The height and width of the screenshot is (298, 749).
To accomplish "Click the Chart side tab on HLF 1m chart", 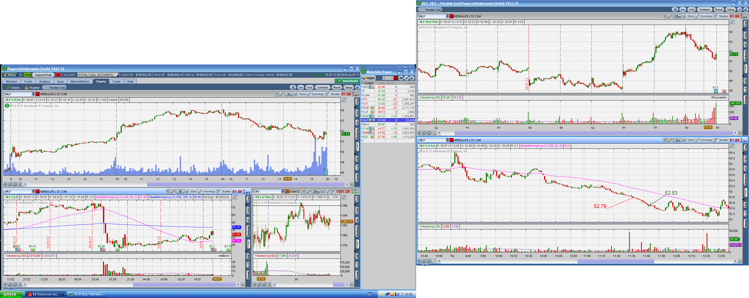I will point(746,193).
